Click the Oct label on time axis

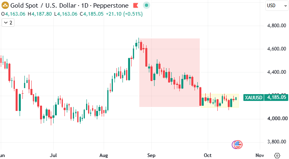click(208, 155)
